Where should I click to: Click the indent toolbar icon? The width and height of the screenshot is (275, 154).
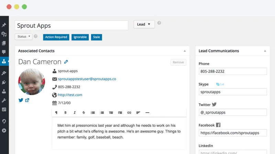click(x=120, y=113)
